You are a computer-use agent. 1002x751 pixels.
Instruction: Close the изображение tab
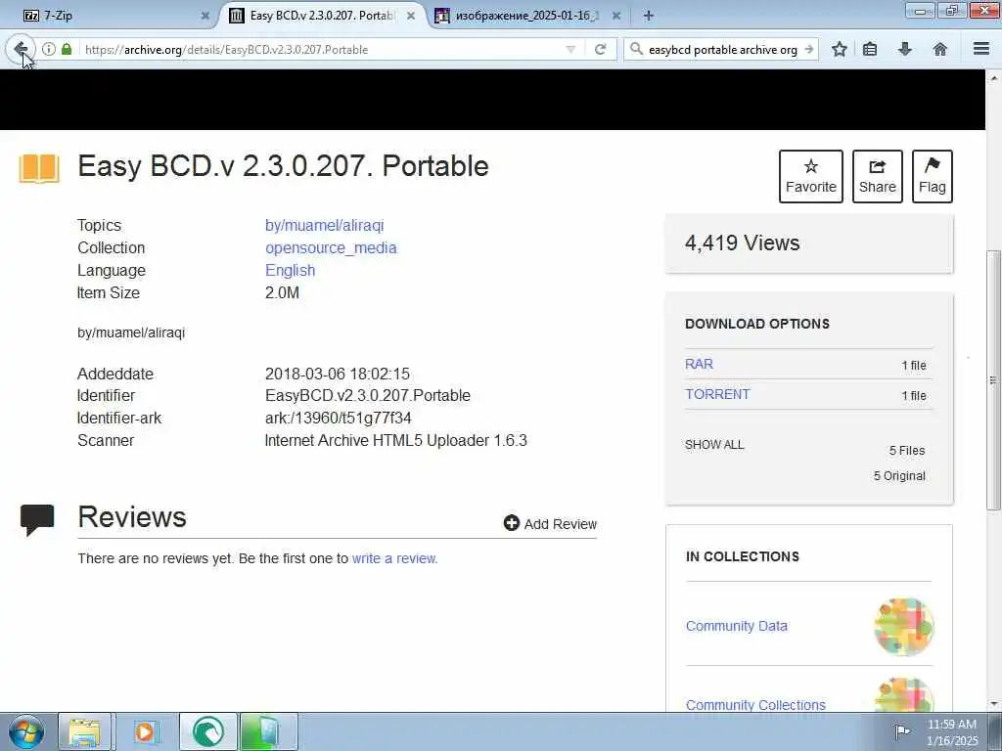[616, 16]
